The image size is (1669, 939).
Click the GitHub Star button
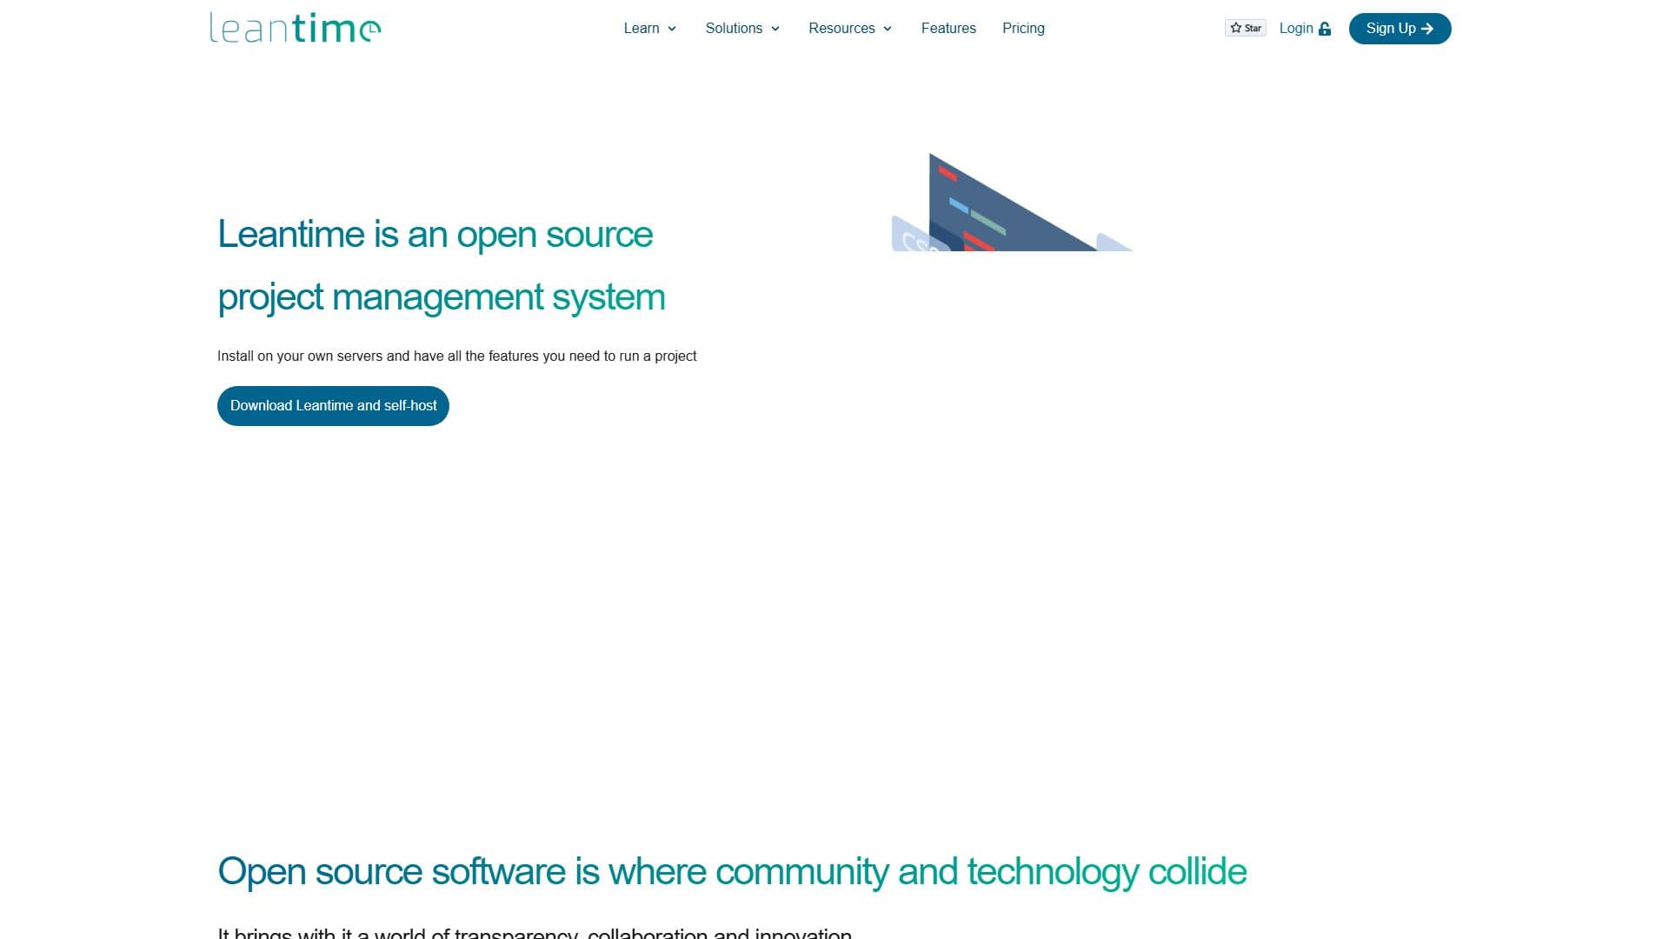[x=1245, y=28]
